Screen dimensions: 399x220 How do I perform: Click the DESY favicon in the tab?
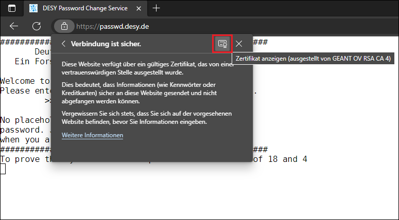point(33,8)
